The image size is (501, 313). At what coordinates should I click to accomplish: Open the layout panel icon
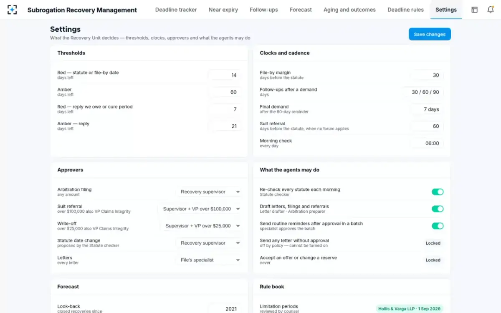pos(474,10)
